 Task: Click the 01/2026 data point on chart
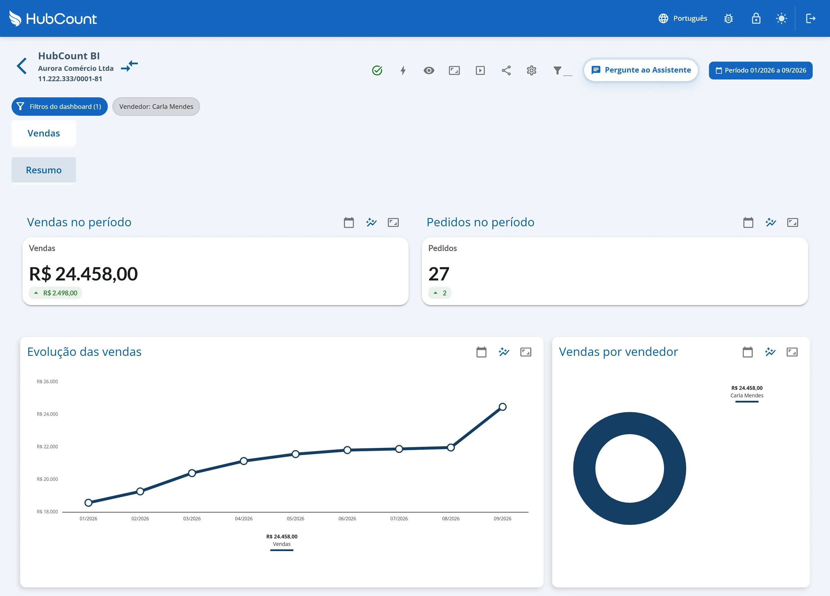tap(88, 503)
